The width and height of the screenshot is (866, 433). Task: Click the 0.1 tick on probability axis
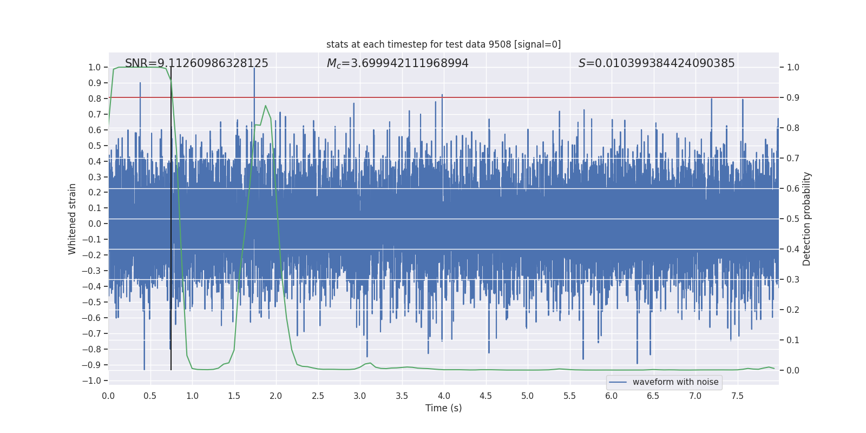pyautogui.click(x=793, y=340)
